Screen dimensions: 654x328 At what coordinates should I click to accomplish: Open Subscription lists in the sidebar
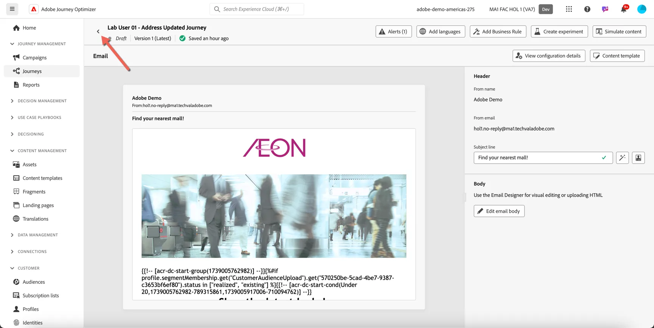tap(42, 296)
